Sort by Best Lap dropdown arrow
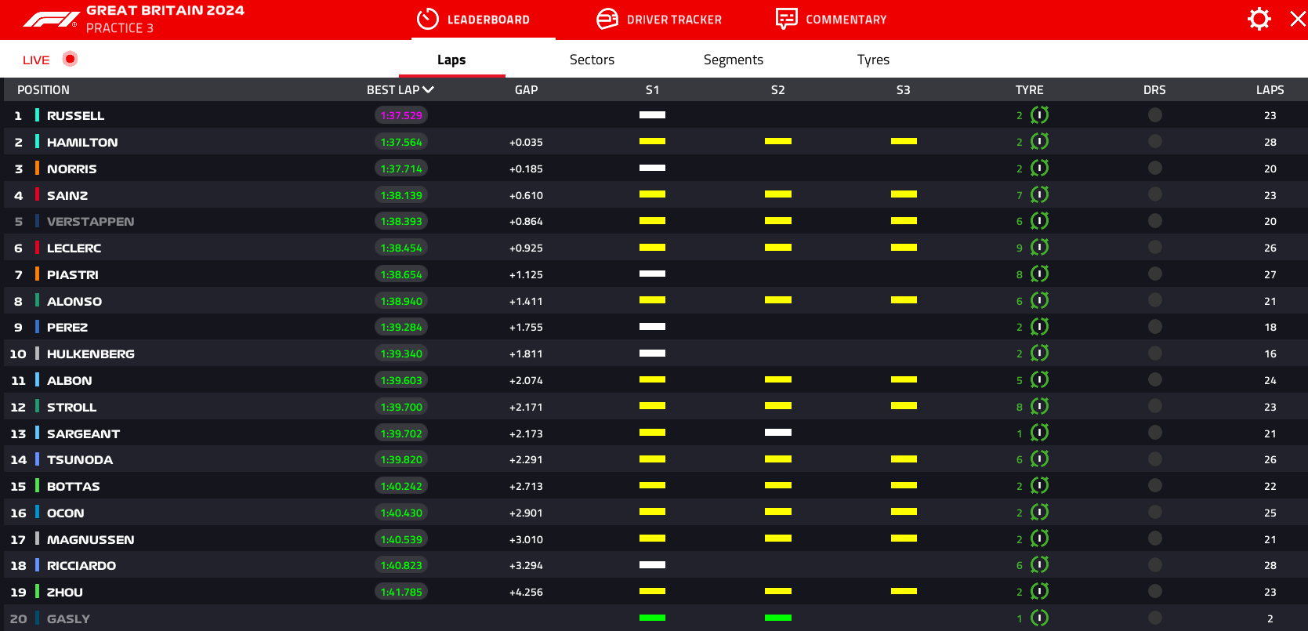 coord(428,89)
